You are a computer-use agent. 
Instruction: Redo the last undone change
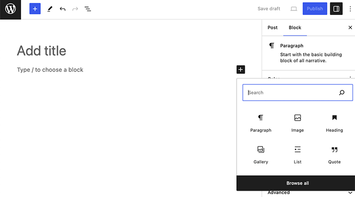pyautogui.click(x=75, y=9)
